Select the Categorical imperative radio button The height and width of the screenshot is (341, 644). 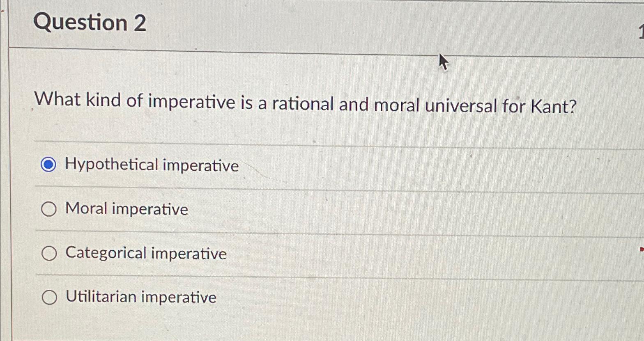(49, 254)
